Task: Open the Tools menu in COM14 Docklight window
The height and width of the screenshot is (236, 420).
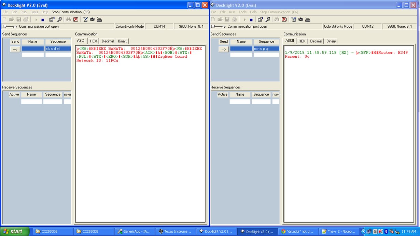Action: pyautogui.click(x=34, y=12)
